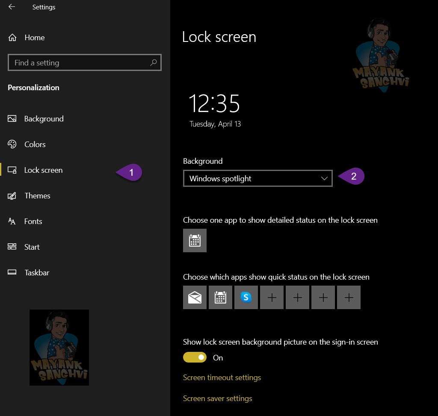Focus the Find a setting search box
438x416 pixels.
coord(85,62)
